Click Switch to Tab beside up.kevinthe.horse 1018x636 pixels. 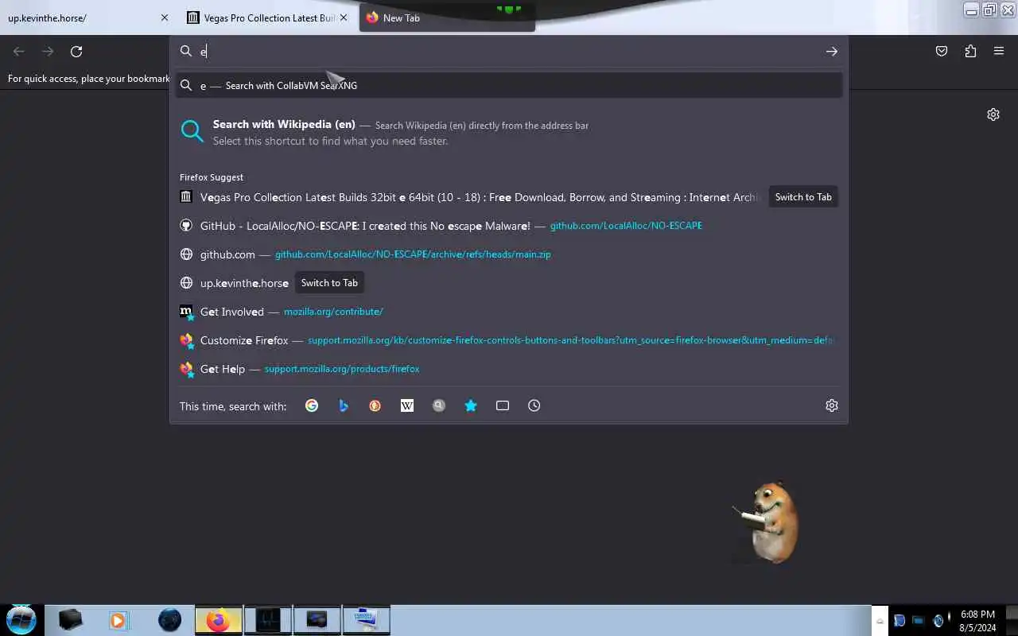click(329, 283)
